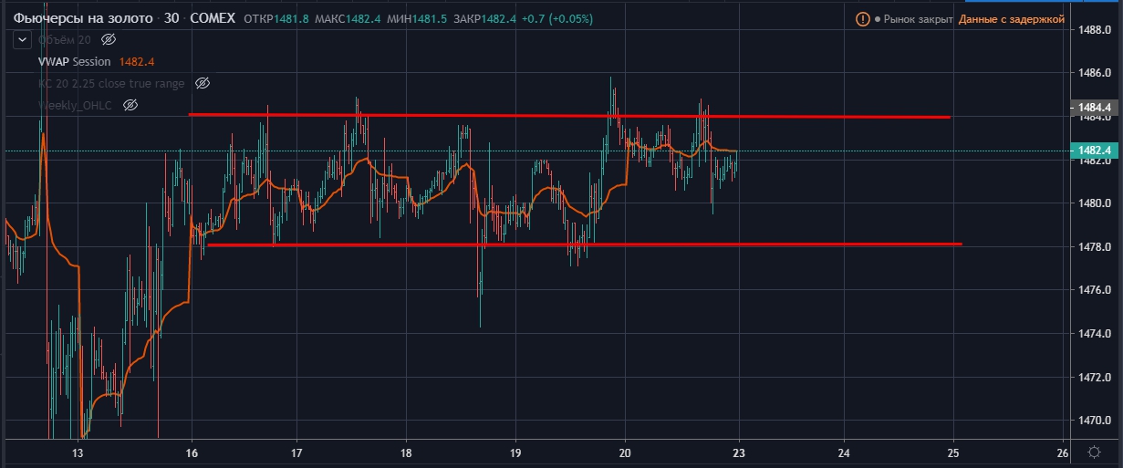Click the ОТКР 1481.8 open price value
This screenshot has width=1123, height=468.
[276, 18]
